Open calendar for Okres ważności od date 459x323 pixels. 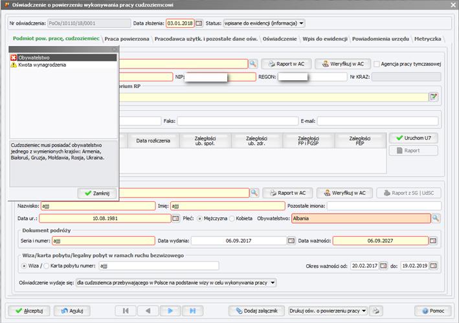click(x=383, y=265)
